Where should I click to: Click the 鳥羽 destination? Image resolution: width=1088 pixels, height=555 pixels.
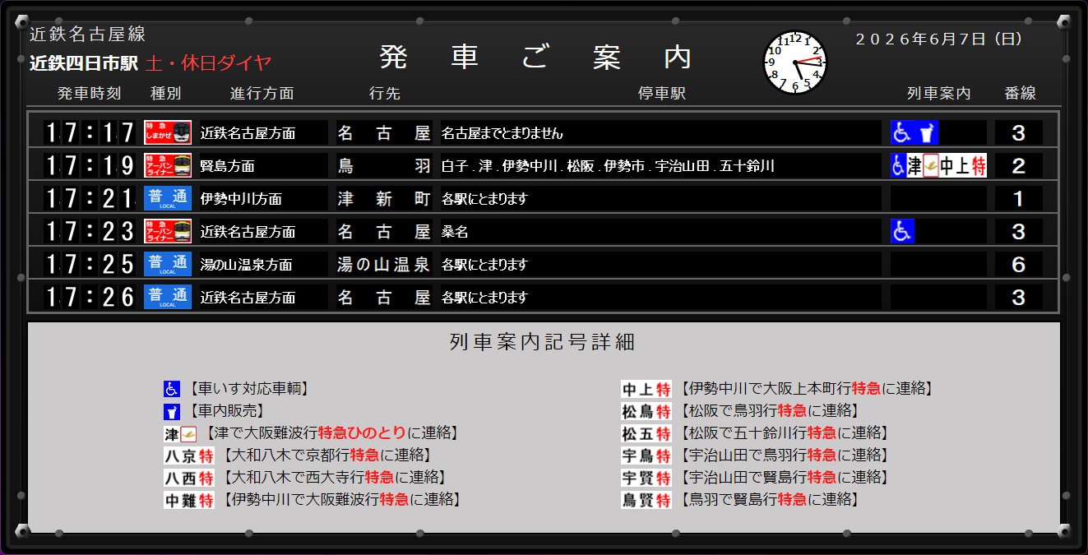point(384,165)
